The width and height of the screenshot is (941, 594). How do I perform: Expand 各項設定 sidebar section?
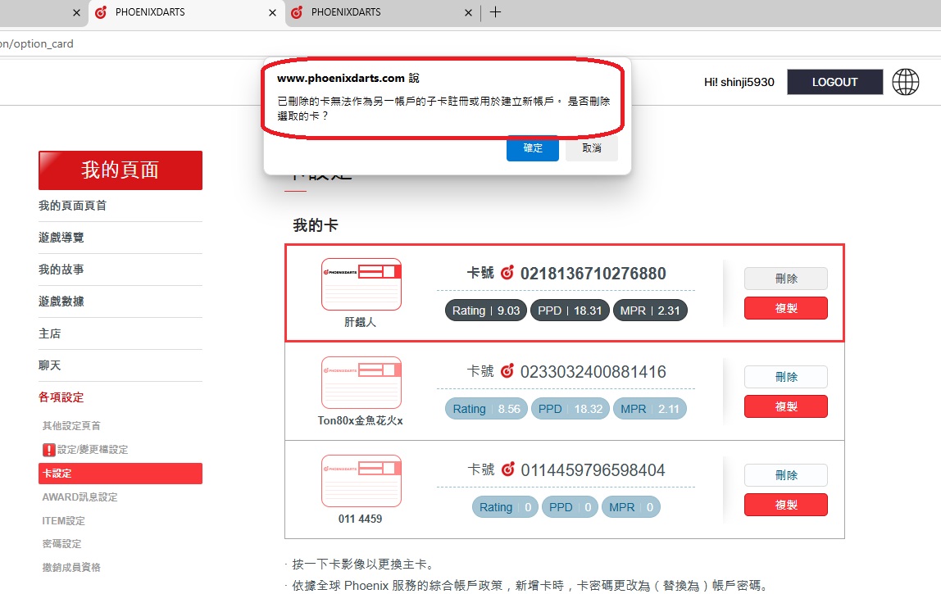[x=61, y=397]
